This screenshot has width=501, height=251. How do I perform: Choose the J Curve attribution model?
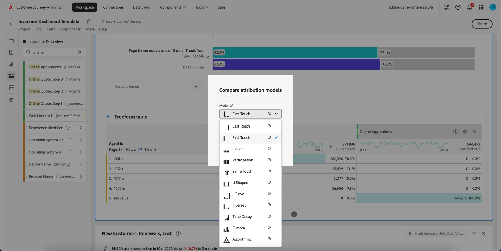click(251, 194)
